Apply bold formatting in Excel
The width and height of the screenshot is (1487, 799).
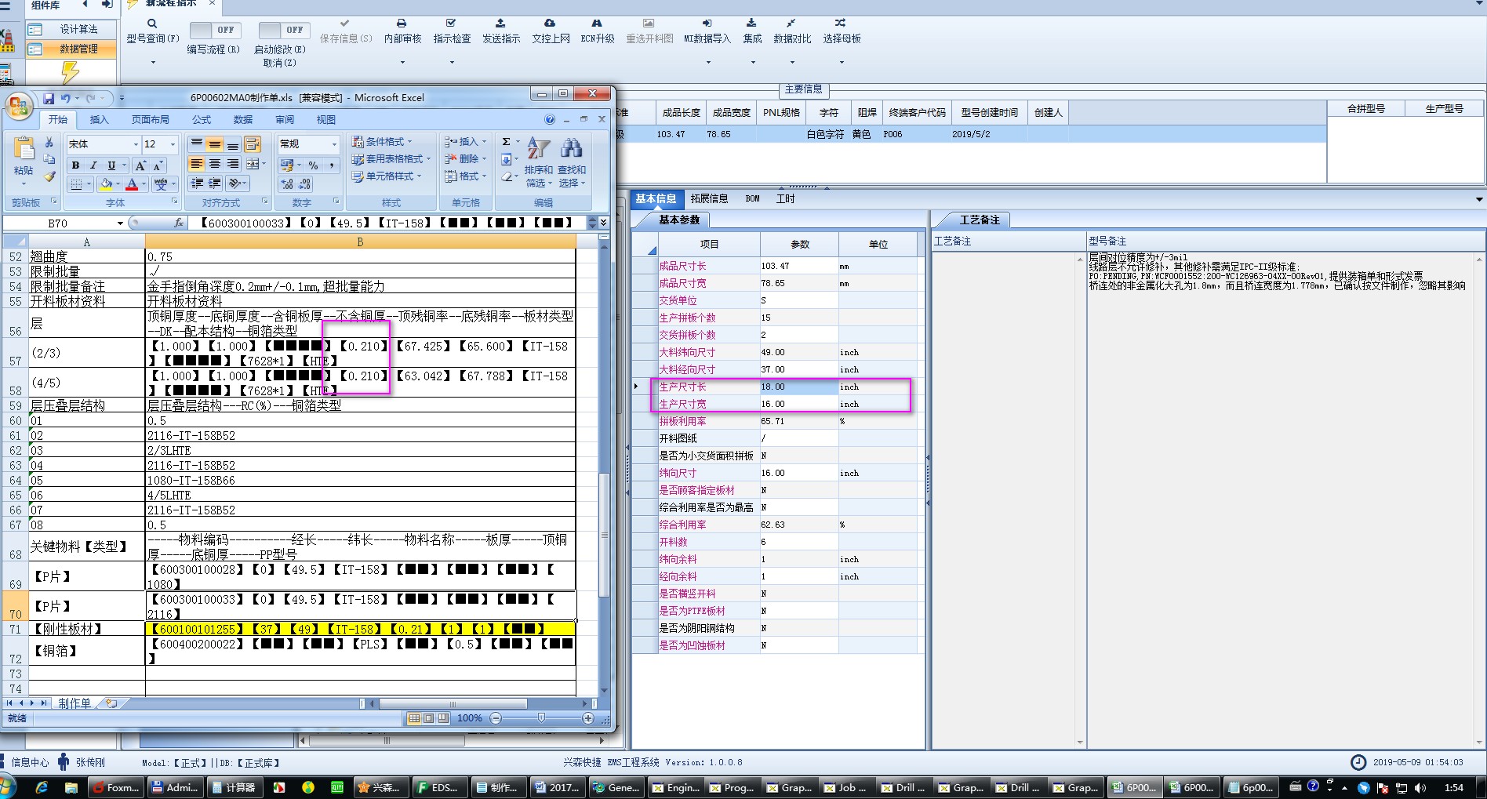click(75, 165)
